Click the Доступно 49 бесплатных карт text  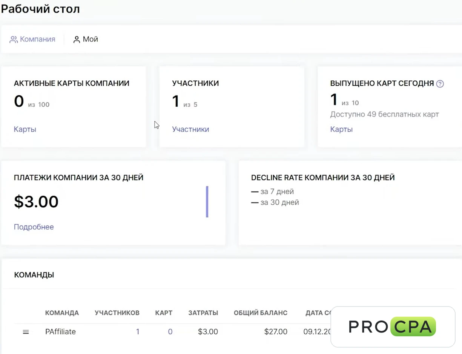click(385, 114)
